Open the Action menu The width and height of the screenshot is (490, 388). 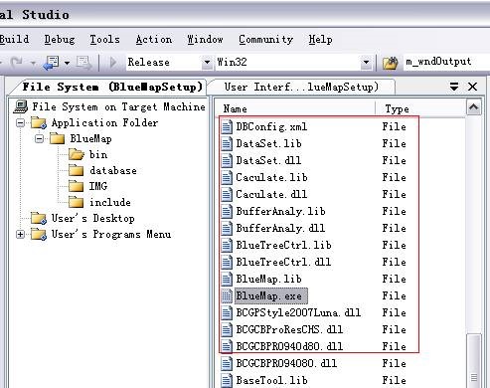click(x=154, y=39)
